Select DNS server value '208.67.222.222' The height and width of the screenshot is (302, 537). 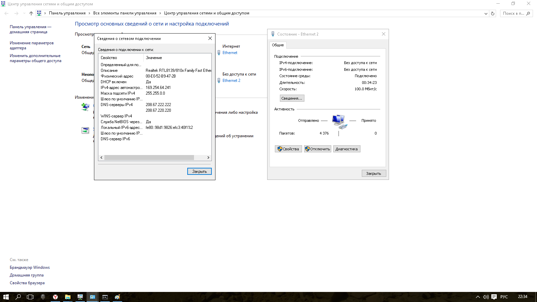158,105
